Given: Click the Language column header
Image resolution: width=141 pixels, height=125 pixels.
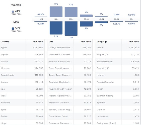Looking at the screenshot, I should click(102, 42).
